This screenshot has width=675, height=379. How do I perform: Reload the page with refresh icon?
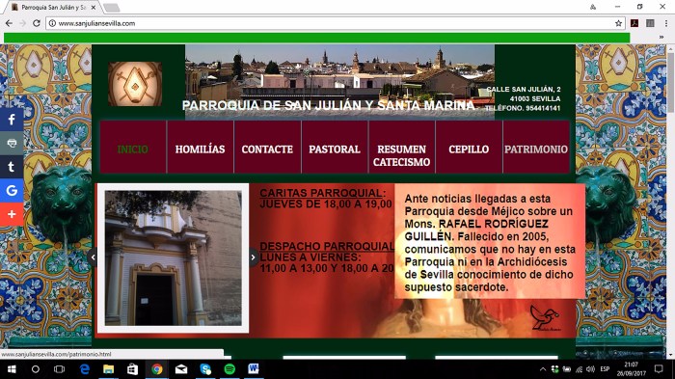(37, 23)
